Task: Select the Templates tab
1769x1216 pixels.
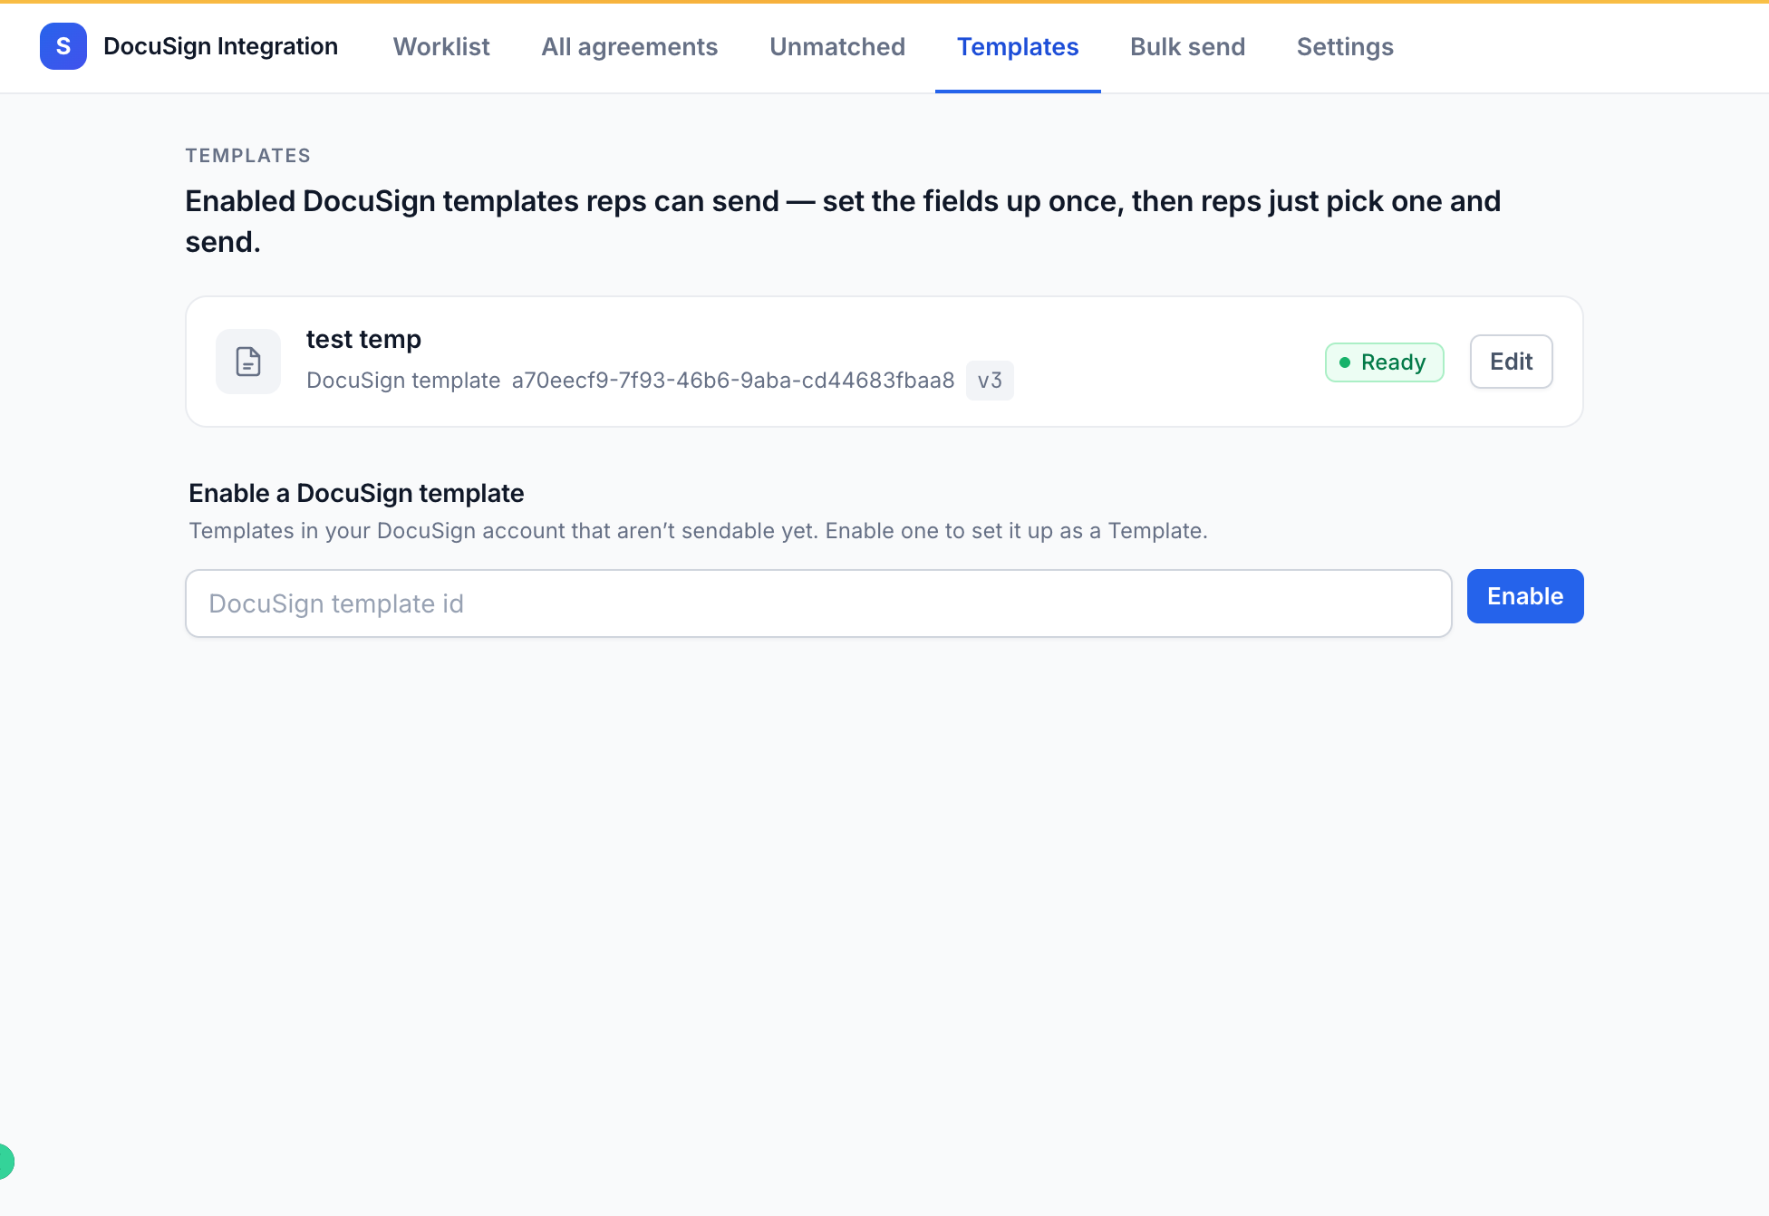Action: (x=1018, y=46)
